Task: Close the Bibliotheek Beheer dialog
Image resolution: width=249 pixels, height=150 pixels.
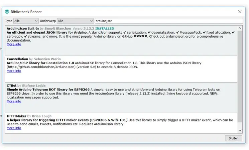Action: (x=240, y=12)
